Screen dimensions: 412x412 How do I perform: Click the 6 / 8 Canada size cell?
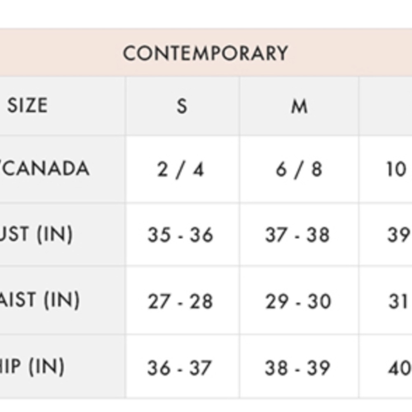pos(299,169)
